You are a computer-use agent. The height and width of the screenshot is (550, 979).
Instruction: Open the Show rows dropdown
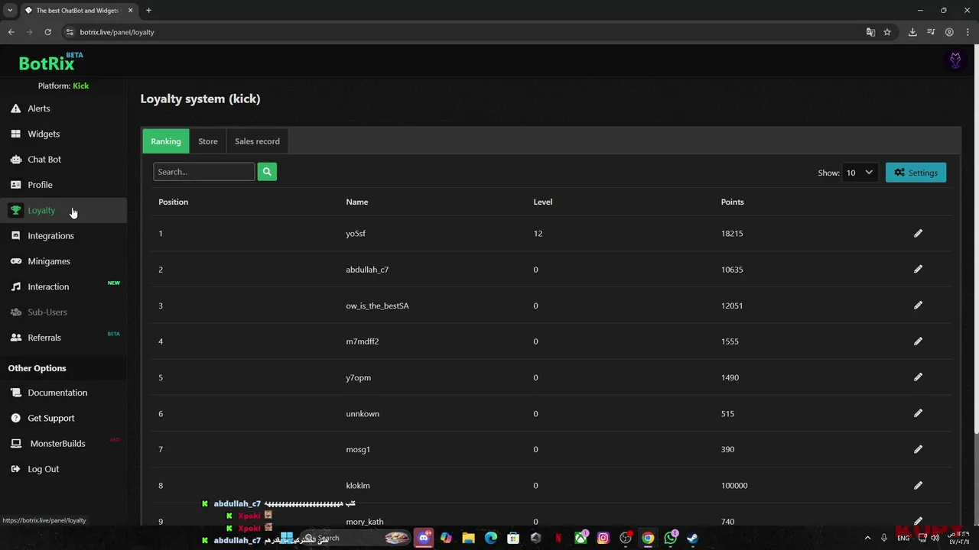[x=859, y=173]
